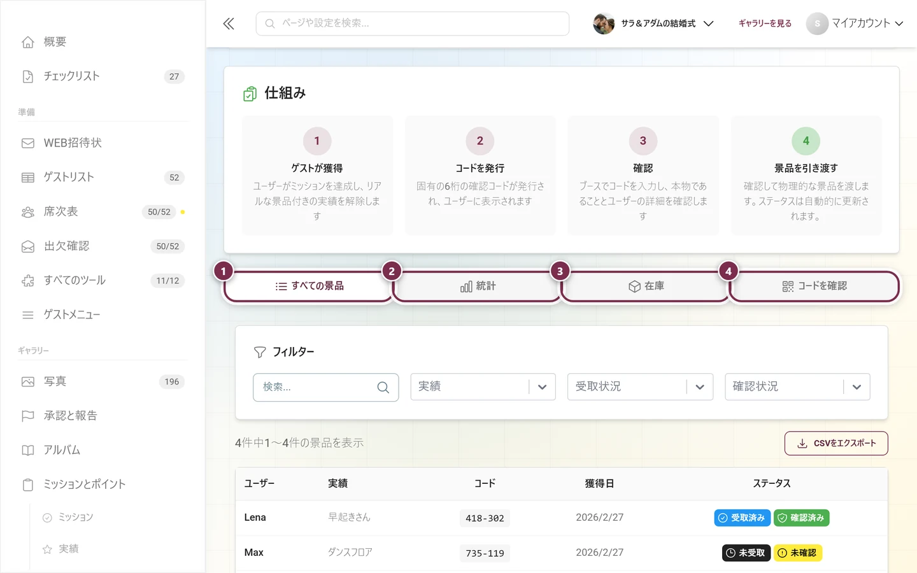Click the hamburger icon beside ゲストメニュー
917x573 pixels.
pyautogui.click(x=28, y=315)
